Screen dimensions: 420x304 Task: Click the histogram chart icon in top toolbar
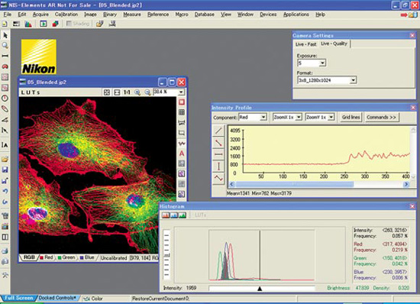[27, 24]
